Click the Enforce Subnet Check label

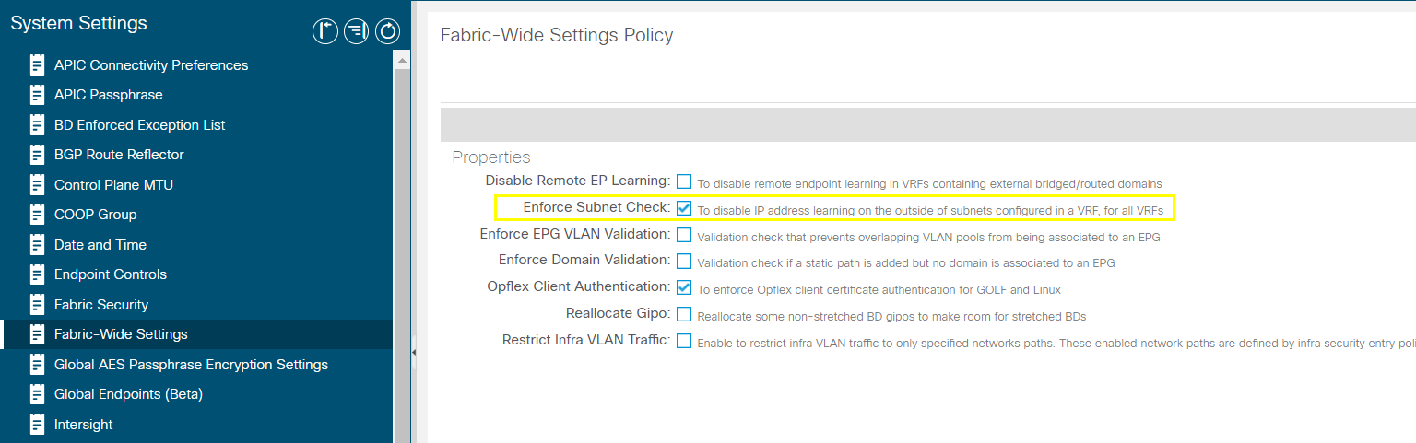pyautogui.click(x=596, y=207)
